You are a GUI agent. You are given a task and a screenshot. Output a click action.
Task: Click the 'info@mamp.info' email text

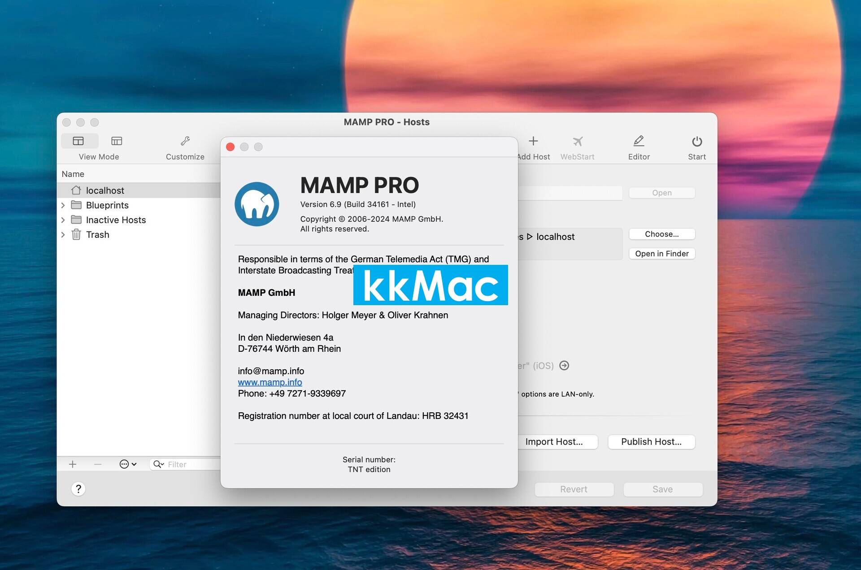pyautogui.click(x=271, y=371)
